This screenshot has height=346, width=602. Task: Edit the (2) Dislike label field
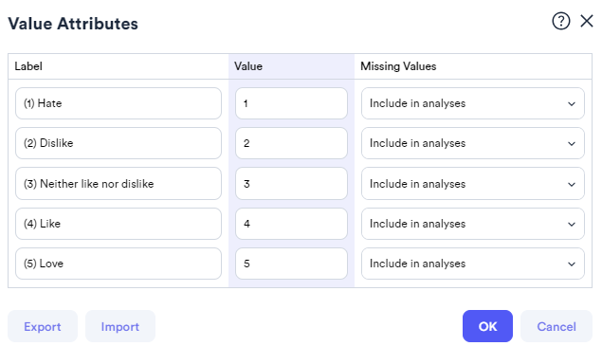(119, 143)
